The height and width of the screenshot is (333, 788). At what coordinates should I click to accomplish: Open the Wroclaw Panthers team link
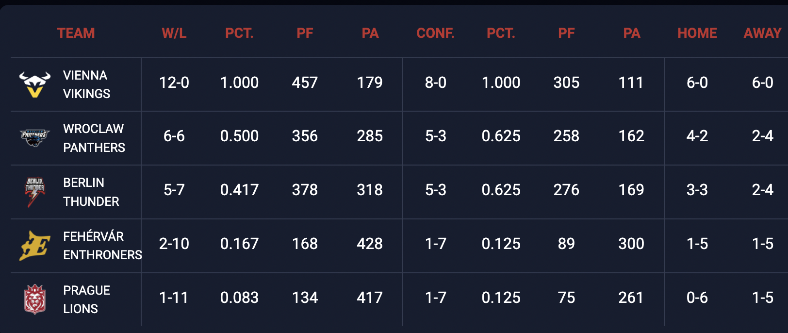[94, 138]
